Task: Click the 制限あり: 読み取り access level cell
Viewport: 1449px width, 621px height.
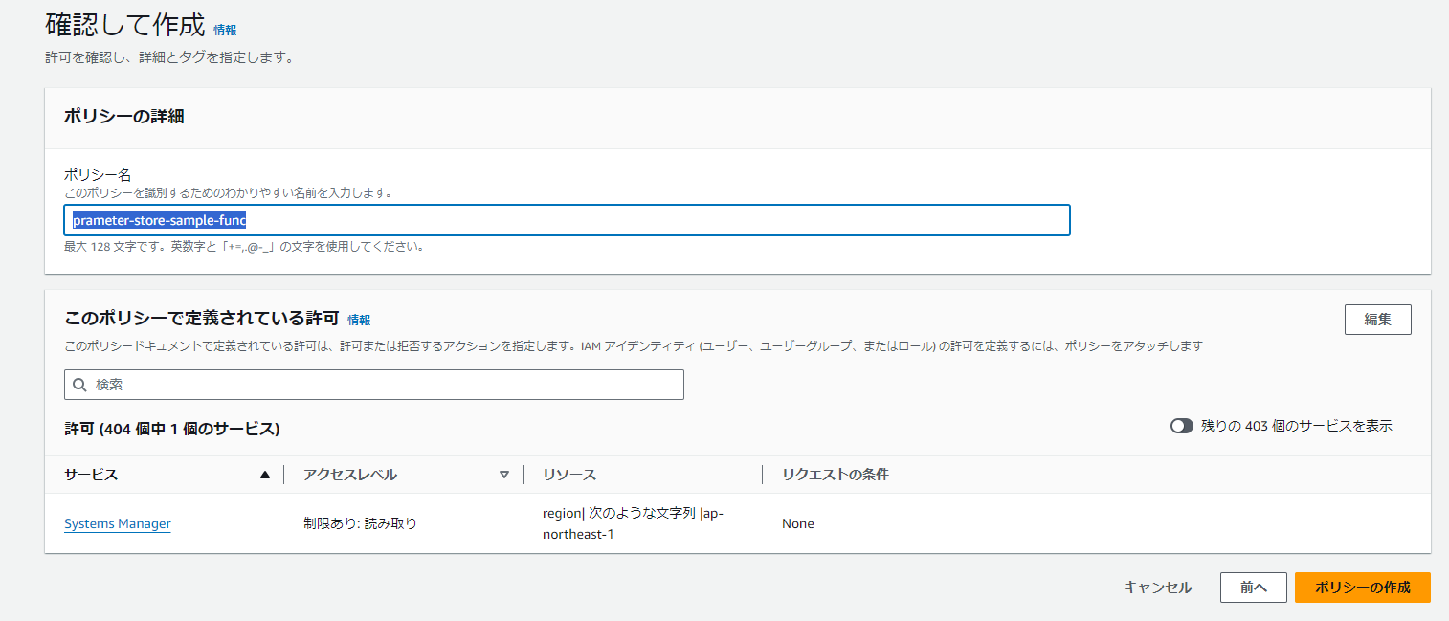Action: pyautogui.click(x=360, y=523)
